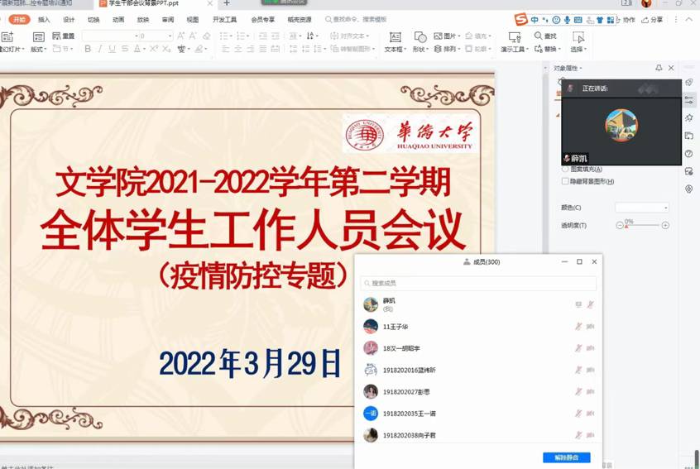Click the Bold formatting icon
Screen dimensions: 700x469
click(88, 50)
